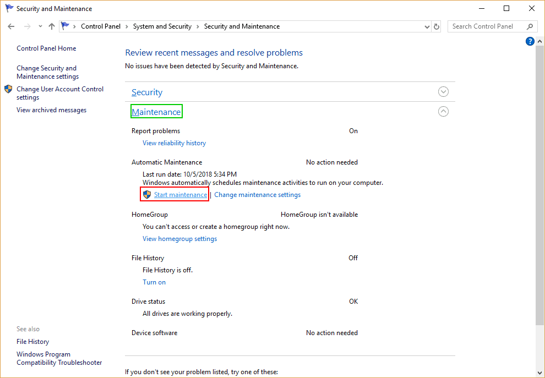Select System and Security breadcrumb

[162, 26]
